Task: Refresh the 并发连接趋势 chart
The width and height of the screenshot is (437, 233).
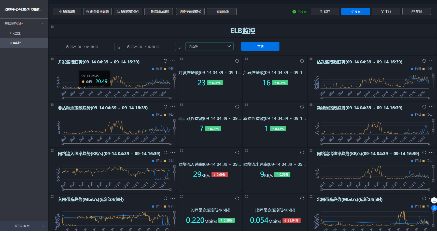Action: click(x=165, y=61)
